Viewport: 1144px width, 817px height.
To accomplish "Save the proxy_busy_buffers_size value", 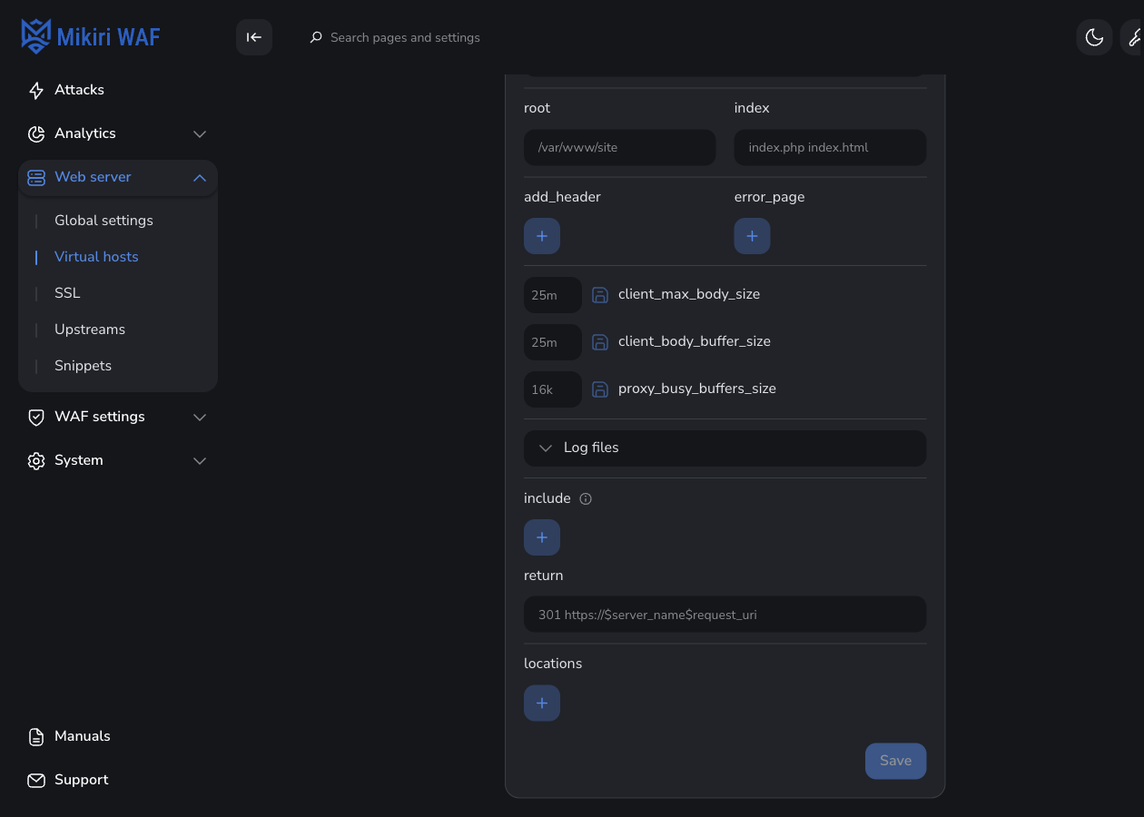I will [x=600, y=389].
